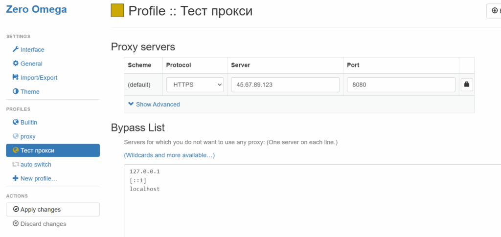Click the globe icon beside proxy profile
This screenshot has height=237, width=501.
[x=16, y=136]
